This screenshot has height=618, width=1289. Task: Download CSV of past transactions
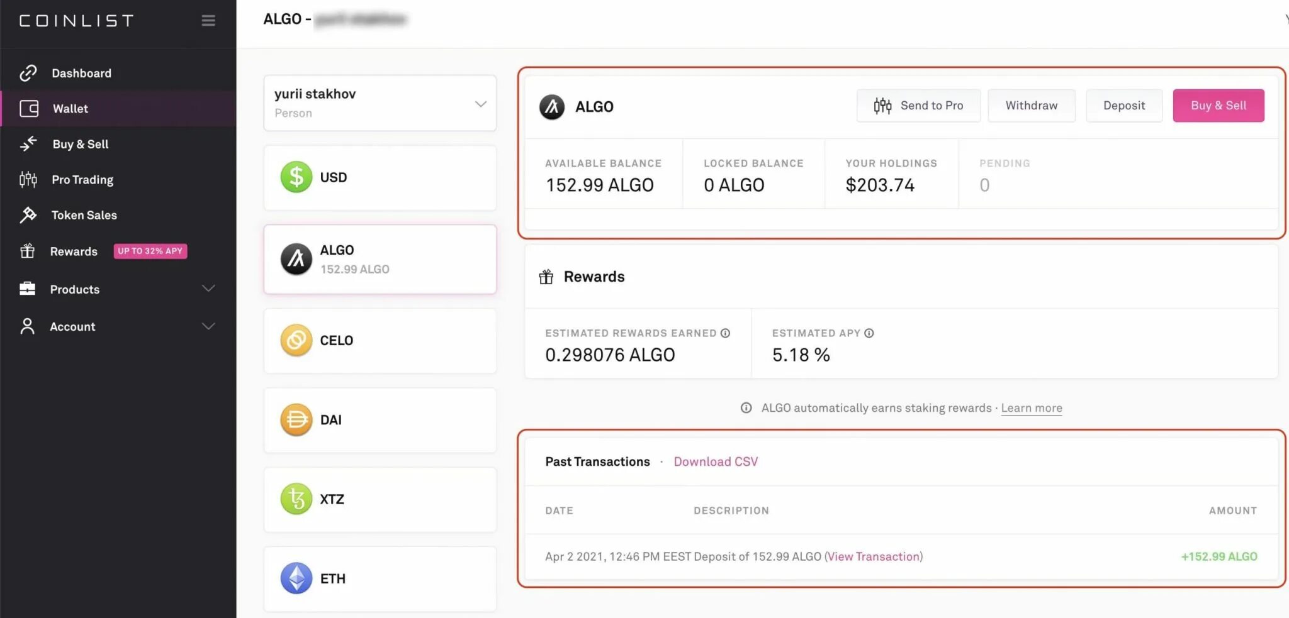point(716,461)
